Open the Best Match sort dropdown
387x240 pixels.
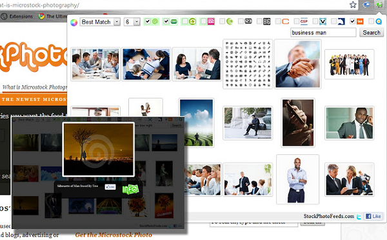(100, 22)
